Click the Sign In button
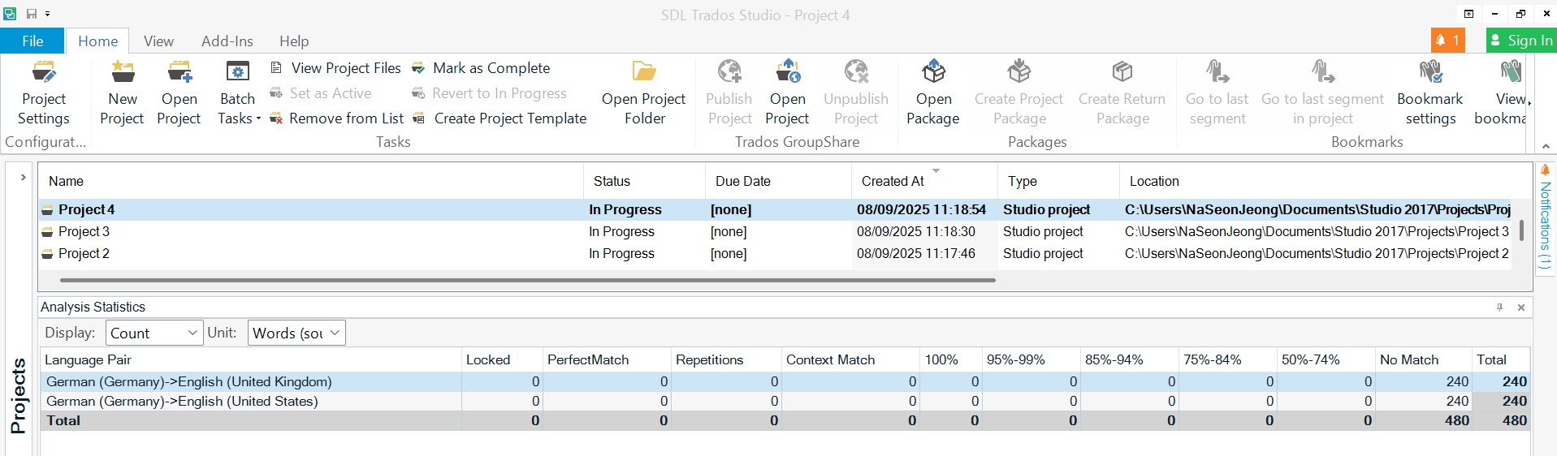Viewport: 1557px width, 456px height. (1521, 40)
